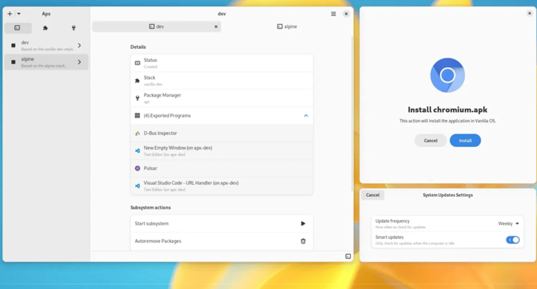Switch to the package managers view icon
The width and height of the screenshot is (537, 289).
coord(73,28)
